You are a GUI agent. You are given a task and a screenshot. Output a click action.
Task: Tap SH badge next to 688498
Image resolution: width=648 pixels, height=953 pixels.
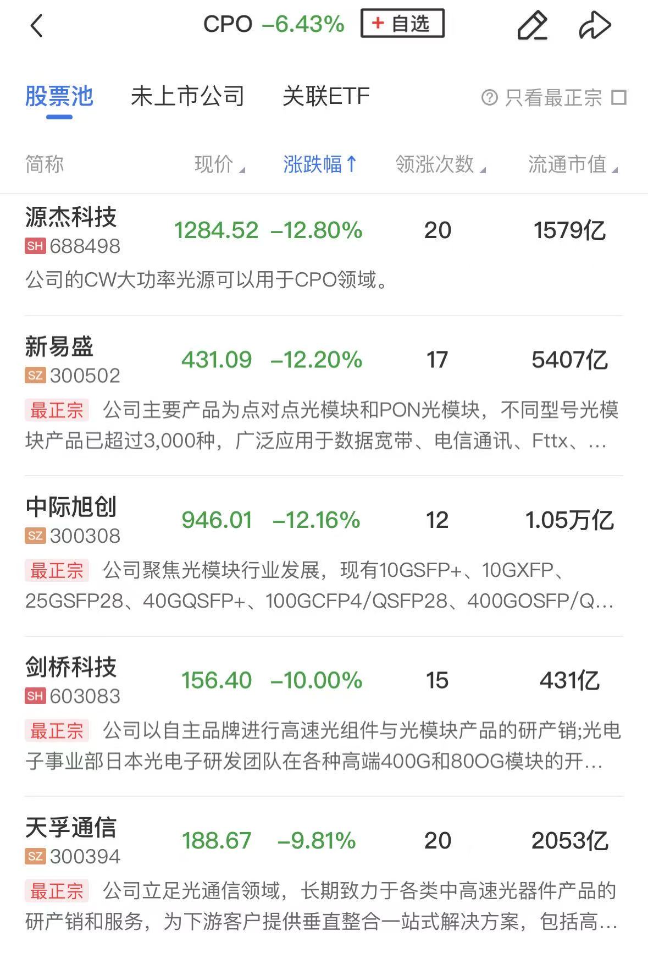click(35, 246)
